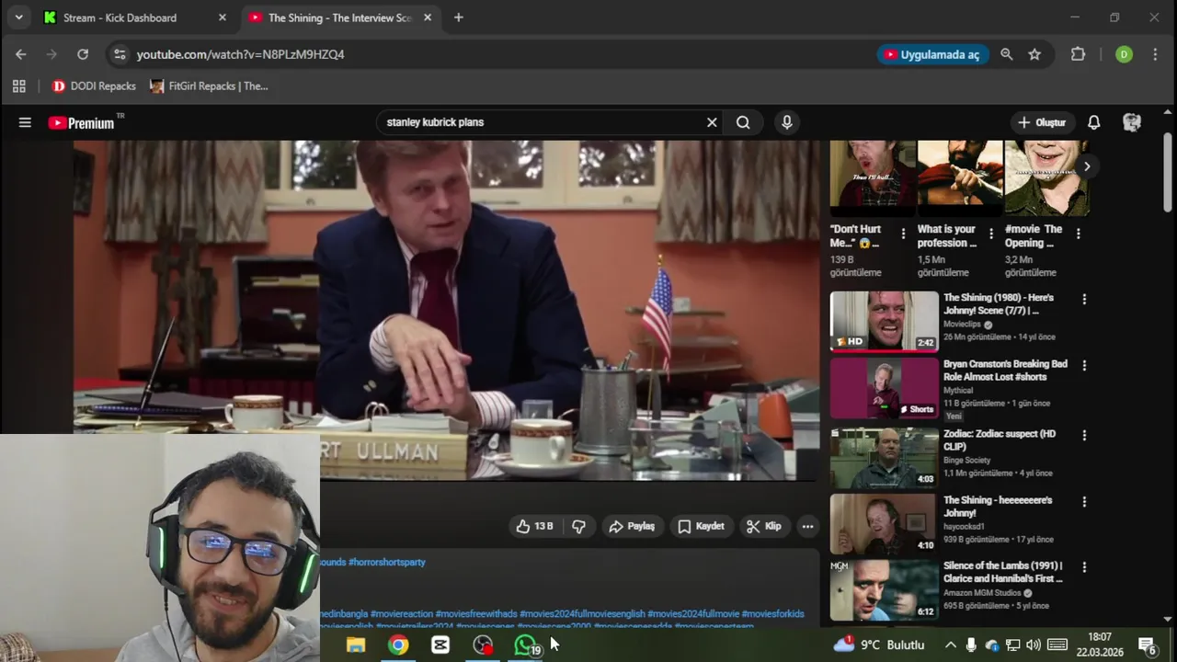Image resolution: width=1177 pixels, height=662 pixels.
Task: Open the Windows notification center
Action: (x=1148, y=645)
